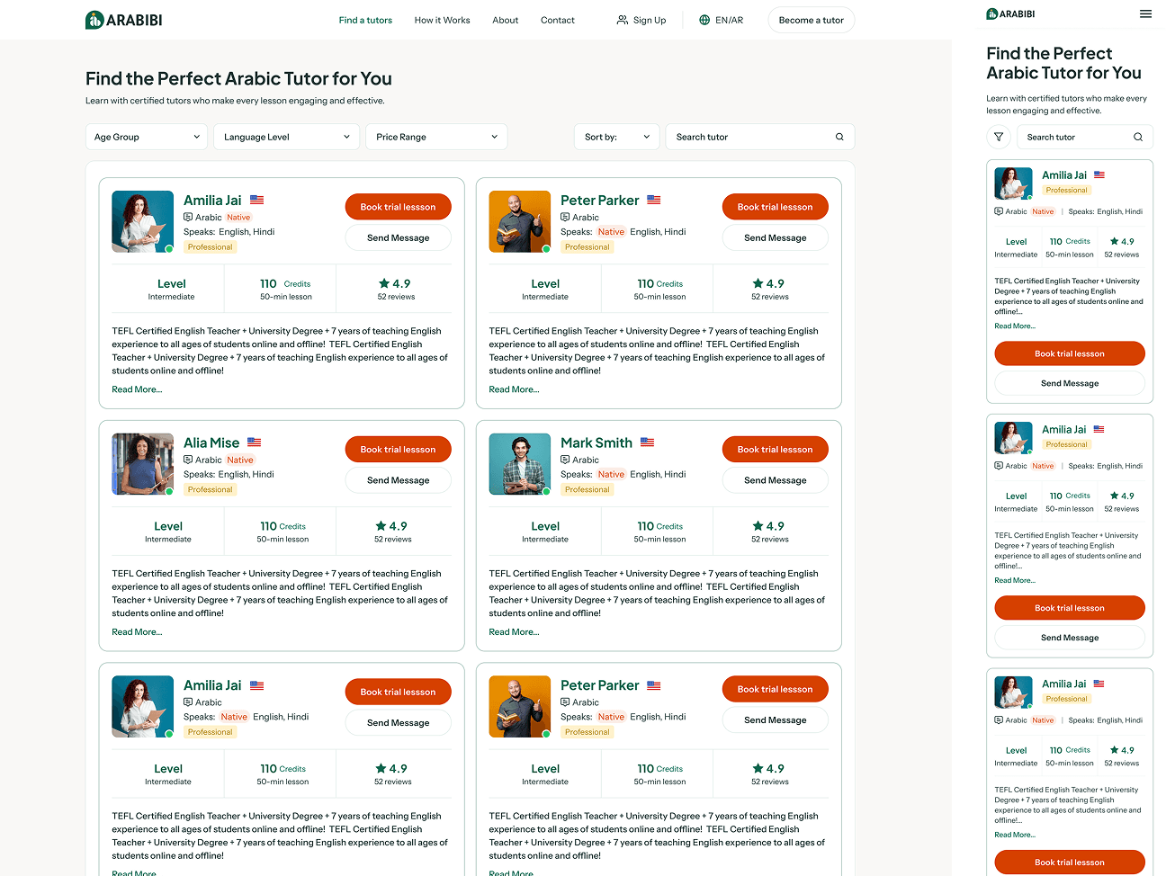The image size is (1166, 876).
Task: Open the Sort by dropdown
Action: [617, 137]
